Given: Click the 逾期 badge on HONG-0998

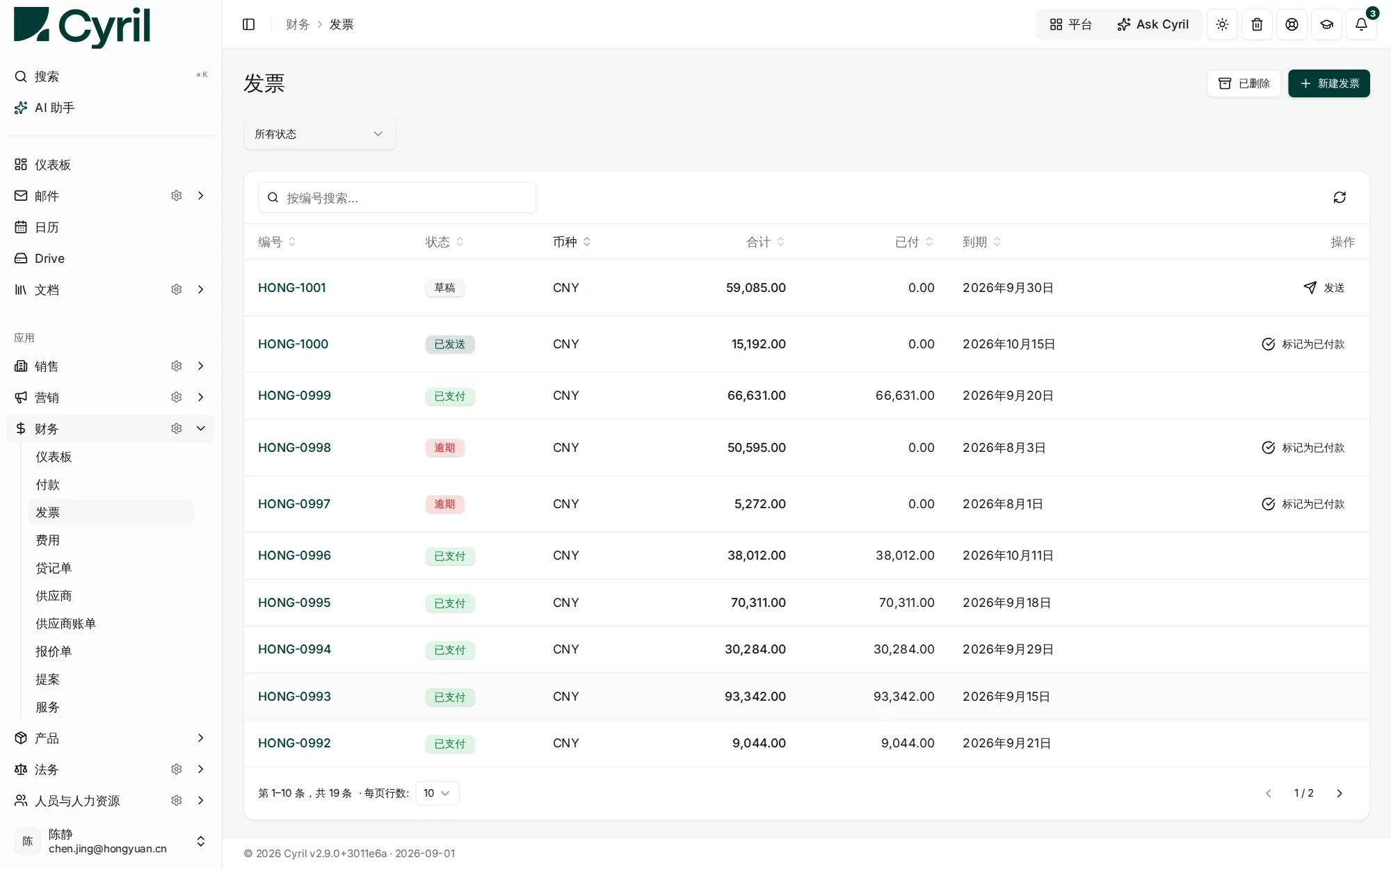Looking at the screenshot, I should (x=444, y=448).
